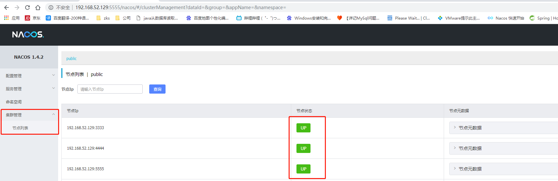Click the 服务管理 chevron arrow
Viewport: 558px width, 181px height.
coord(54,88)
